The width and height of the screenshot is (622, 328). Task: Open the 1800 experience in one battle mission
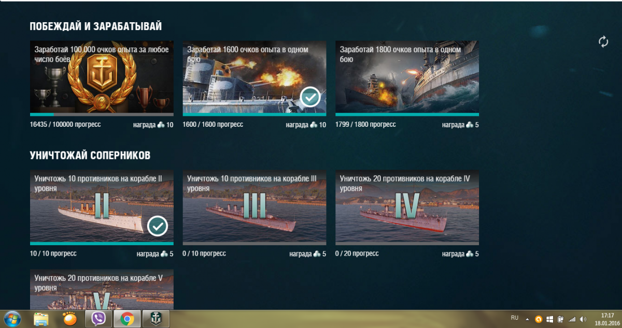point(407,77)
